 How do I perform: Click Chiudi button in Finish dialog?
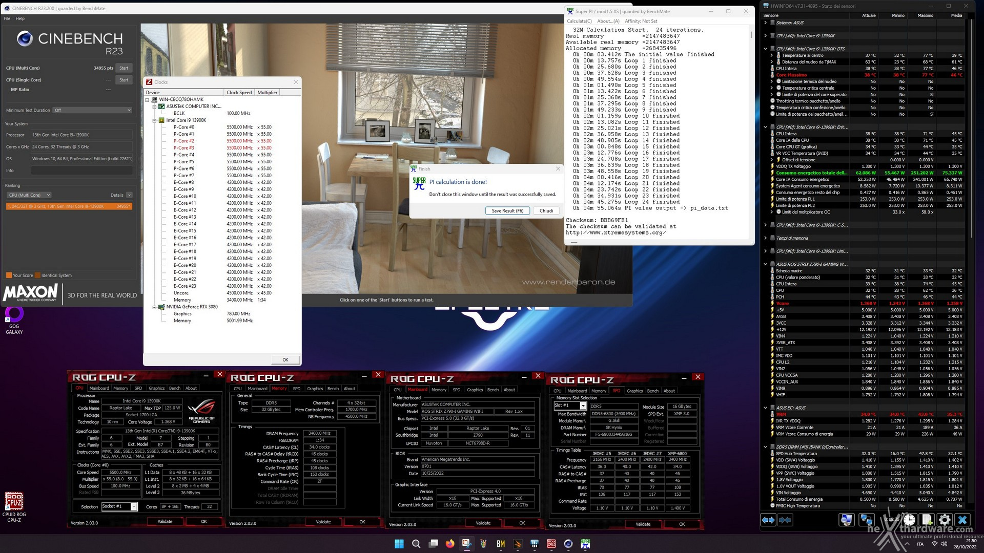546,210
